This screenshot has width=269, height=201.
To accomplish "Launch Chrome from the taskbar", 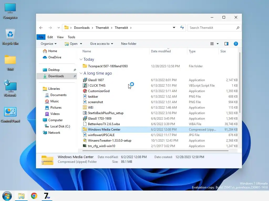I will (x=34, y=196).
